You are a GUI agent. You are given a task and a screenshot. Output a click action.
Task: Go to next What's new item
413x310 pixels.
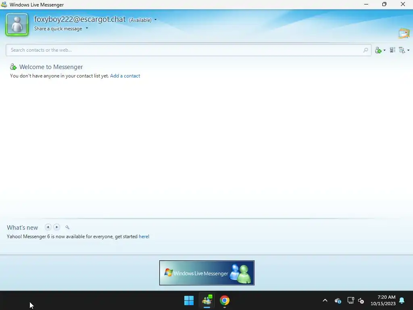(x=56, y=227)
